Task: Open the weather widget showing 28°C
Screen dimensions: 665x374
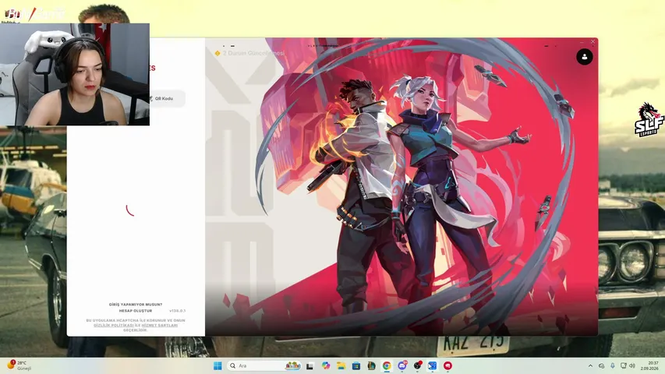Action: click(x=20, y=365)
